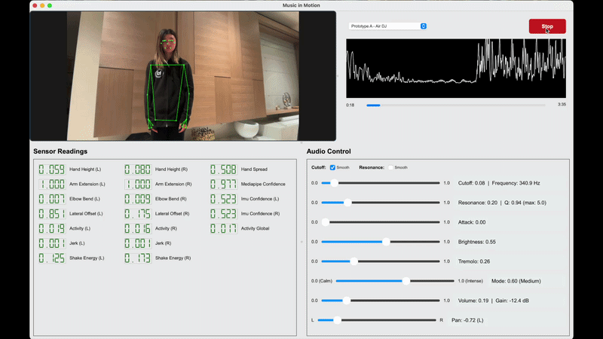Click the Shake Energy (R) reading 0.173
This screenshot has width=603, height=339.
(x=138, y=258)
